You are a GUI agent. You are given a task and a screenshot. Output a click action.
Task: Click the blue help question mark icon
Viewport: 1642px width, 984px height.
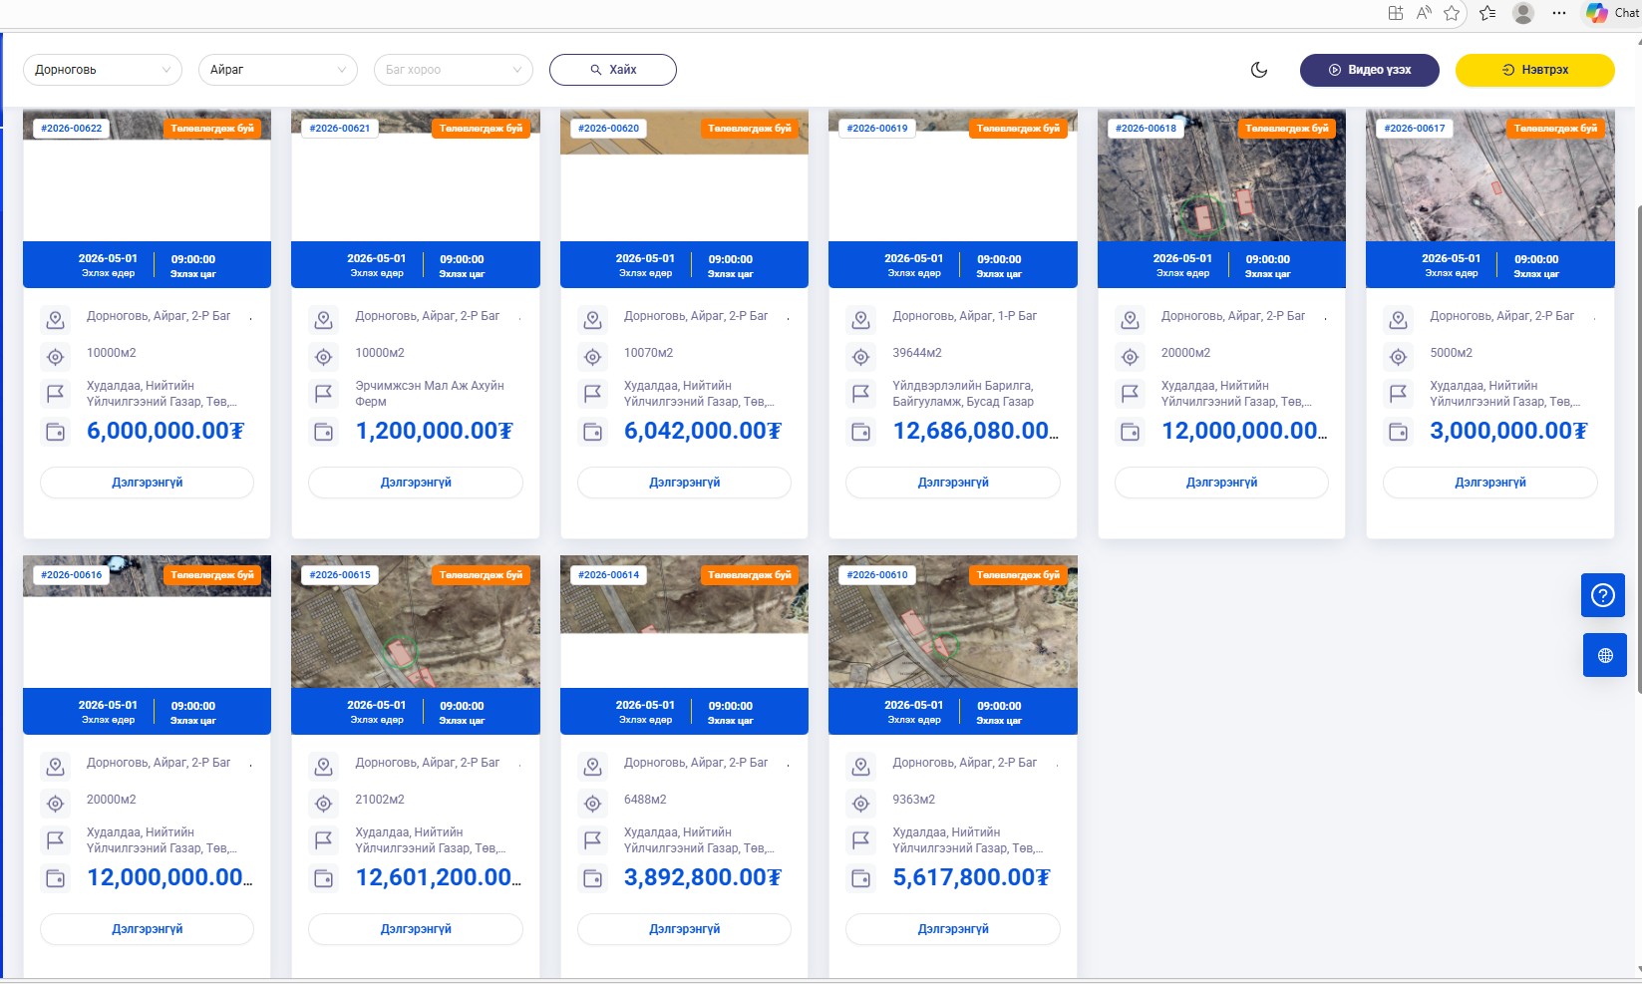1603,595
